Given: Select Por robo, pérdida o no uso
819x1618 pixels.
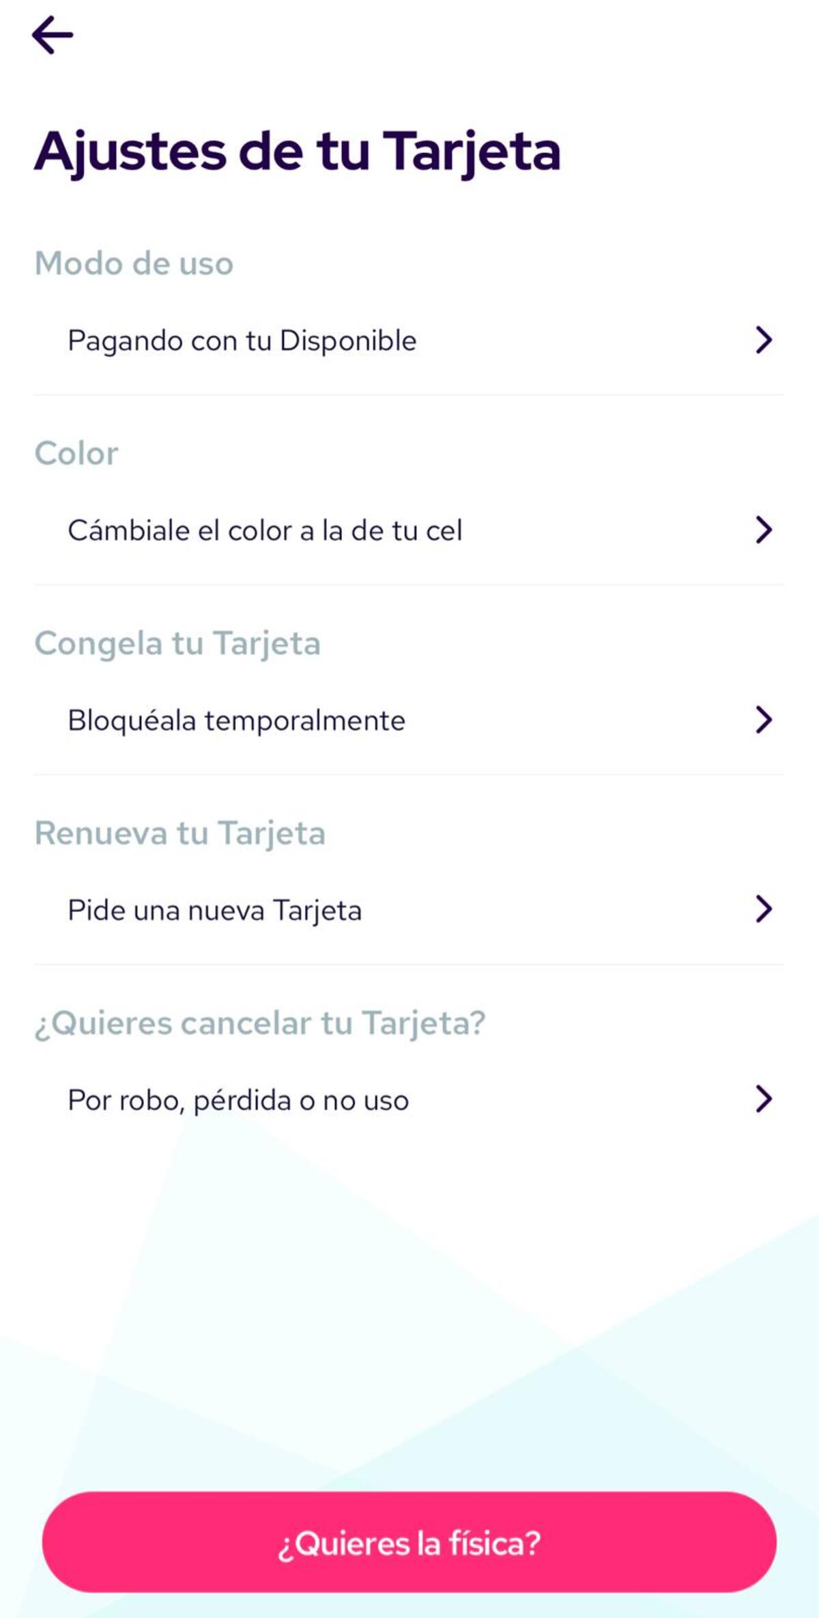Looking at the screenshot, I should tap(238, 1100).
